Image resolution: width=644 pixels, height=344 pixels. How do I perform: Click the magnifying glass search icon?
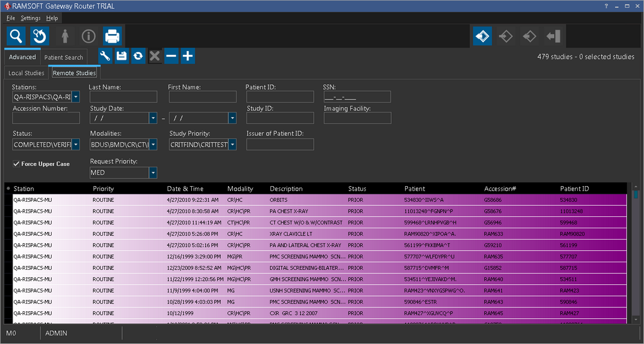tap(17, 36)
